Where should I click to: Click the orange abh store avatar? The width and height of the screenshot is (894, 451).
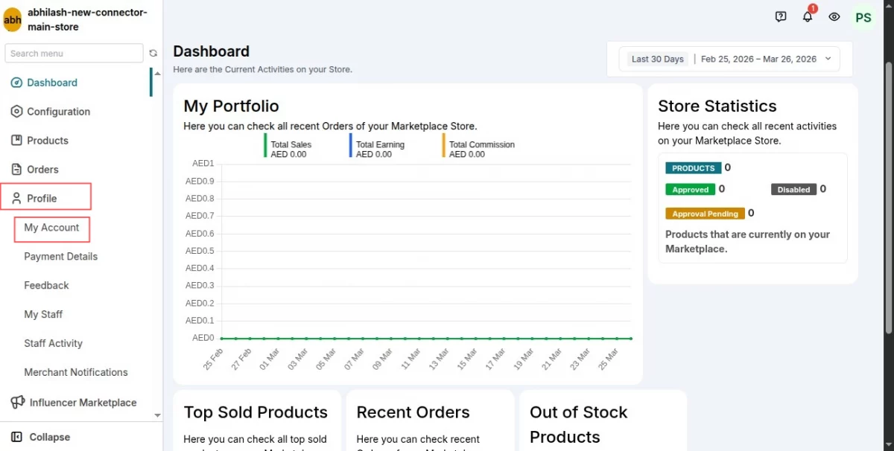point(13,20)
